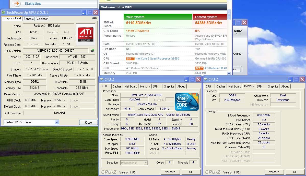Click the CAS# Latency 7.0 clocks value
The height and width of the screenshot is (176, 306).
point(264,124)
